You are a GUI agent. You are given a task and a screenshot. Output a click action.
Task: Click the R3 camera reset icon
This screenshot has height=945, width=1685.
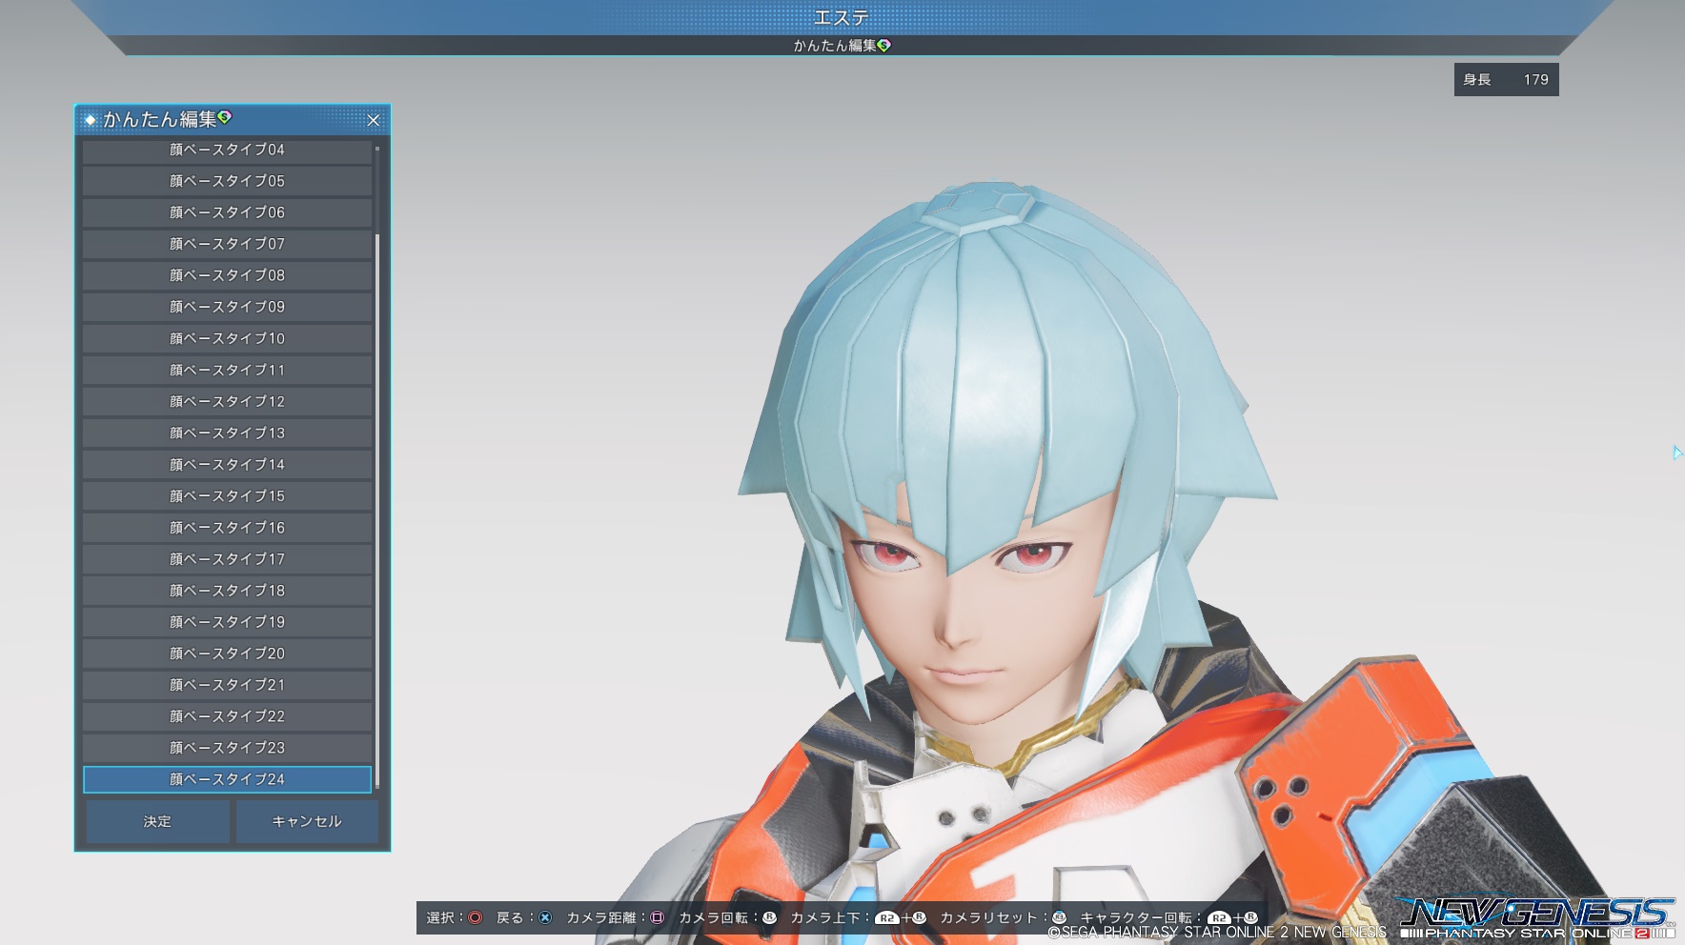click(1059, 918)
